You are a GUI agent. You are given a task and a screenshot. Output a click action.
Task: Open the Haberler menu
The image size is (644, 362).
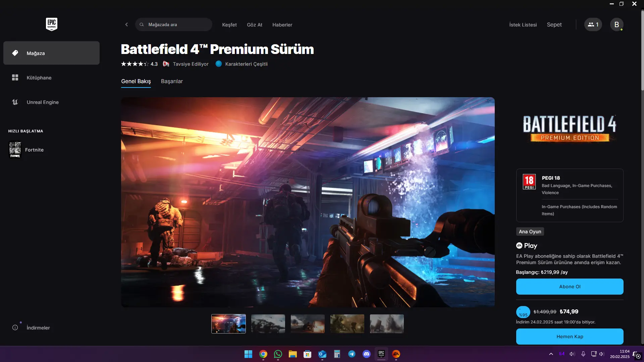pos(282,25)
